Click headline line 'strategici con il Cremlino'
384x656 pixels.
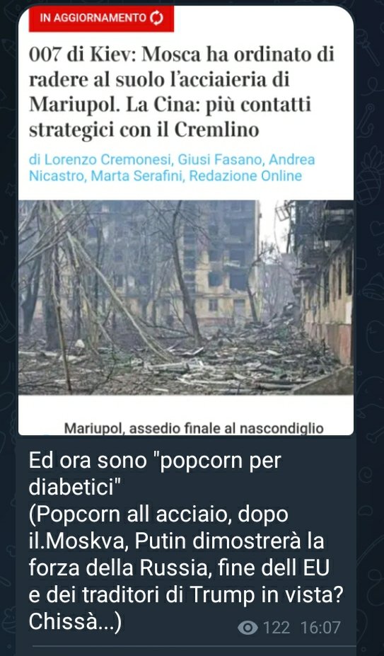point(144,130)
